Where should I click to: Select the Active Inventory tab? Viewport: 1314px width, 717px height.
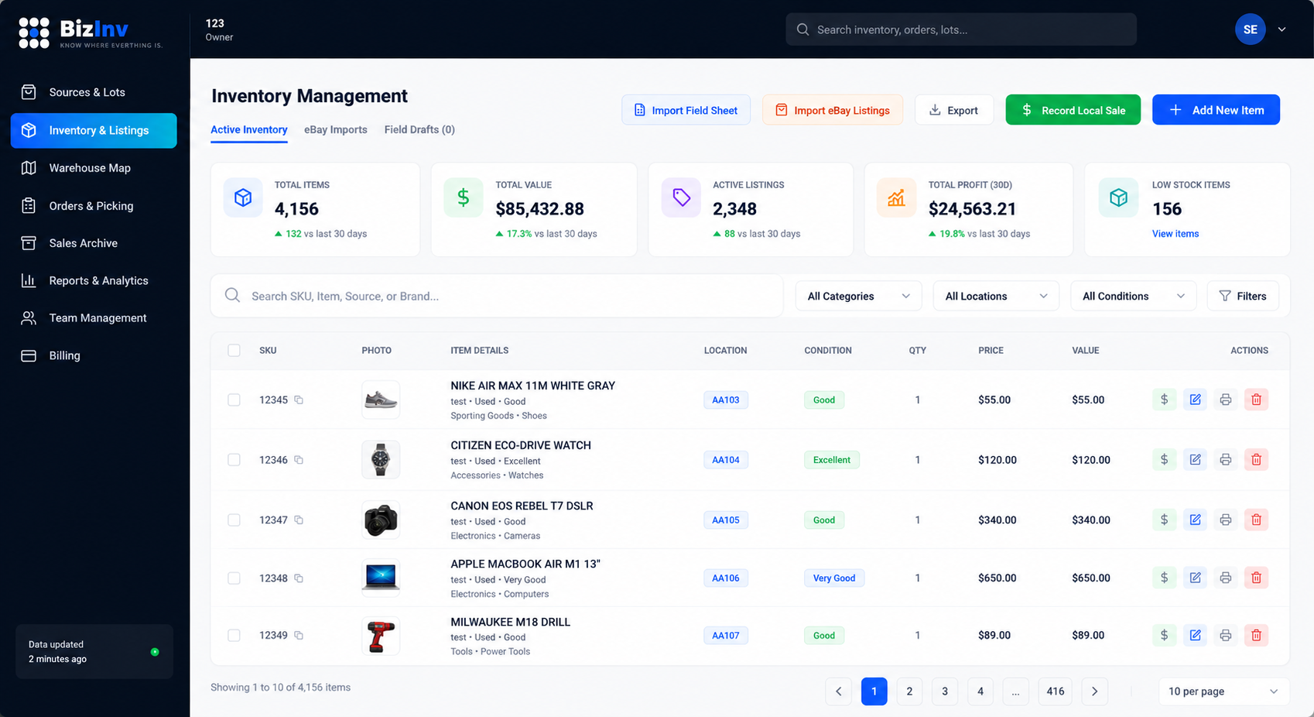pyautogui.click(x=249, y=129)
